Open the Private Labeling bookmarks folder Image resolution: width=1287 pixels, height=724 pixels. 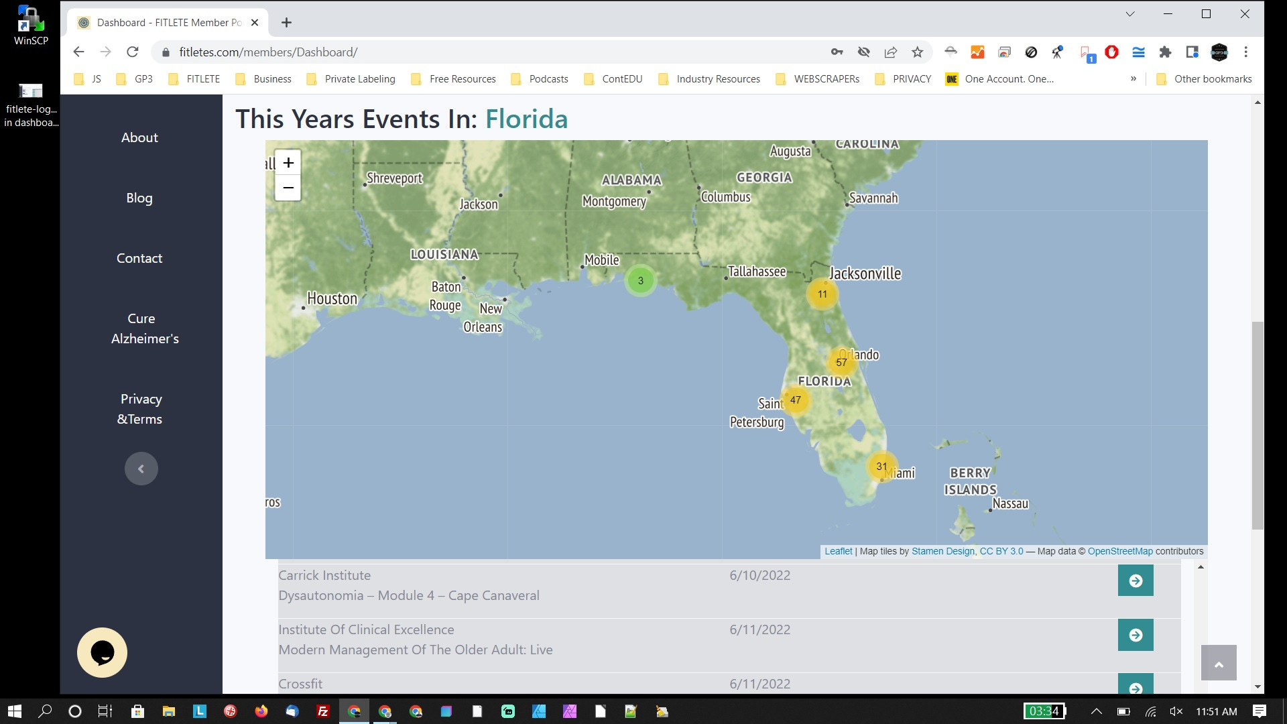(351, 79)
